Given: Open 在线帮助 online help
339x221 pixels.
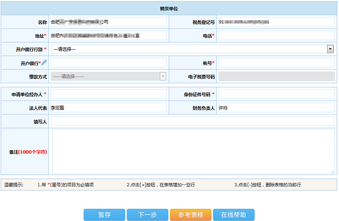Looking at the screenshot, I should tap(233, 215).
